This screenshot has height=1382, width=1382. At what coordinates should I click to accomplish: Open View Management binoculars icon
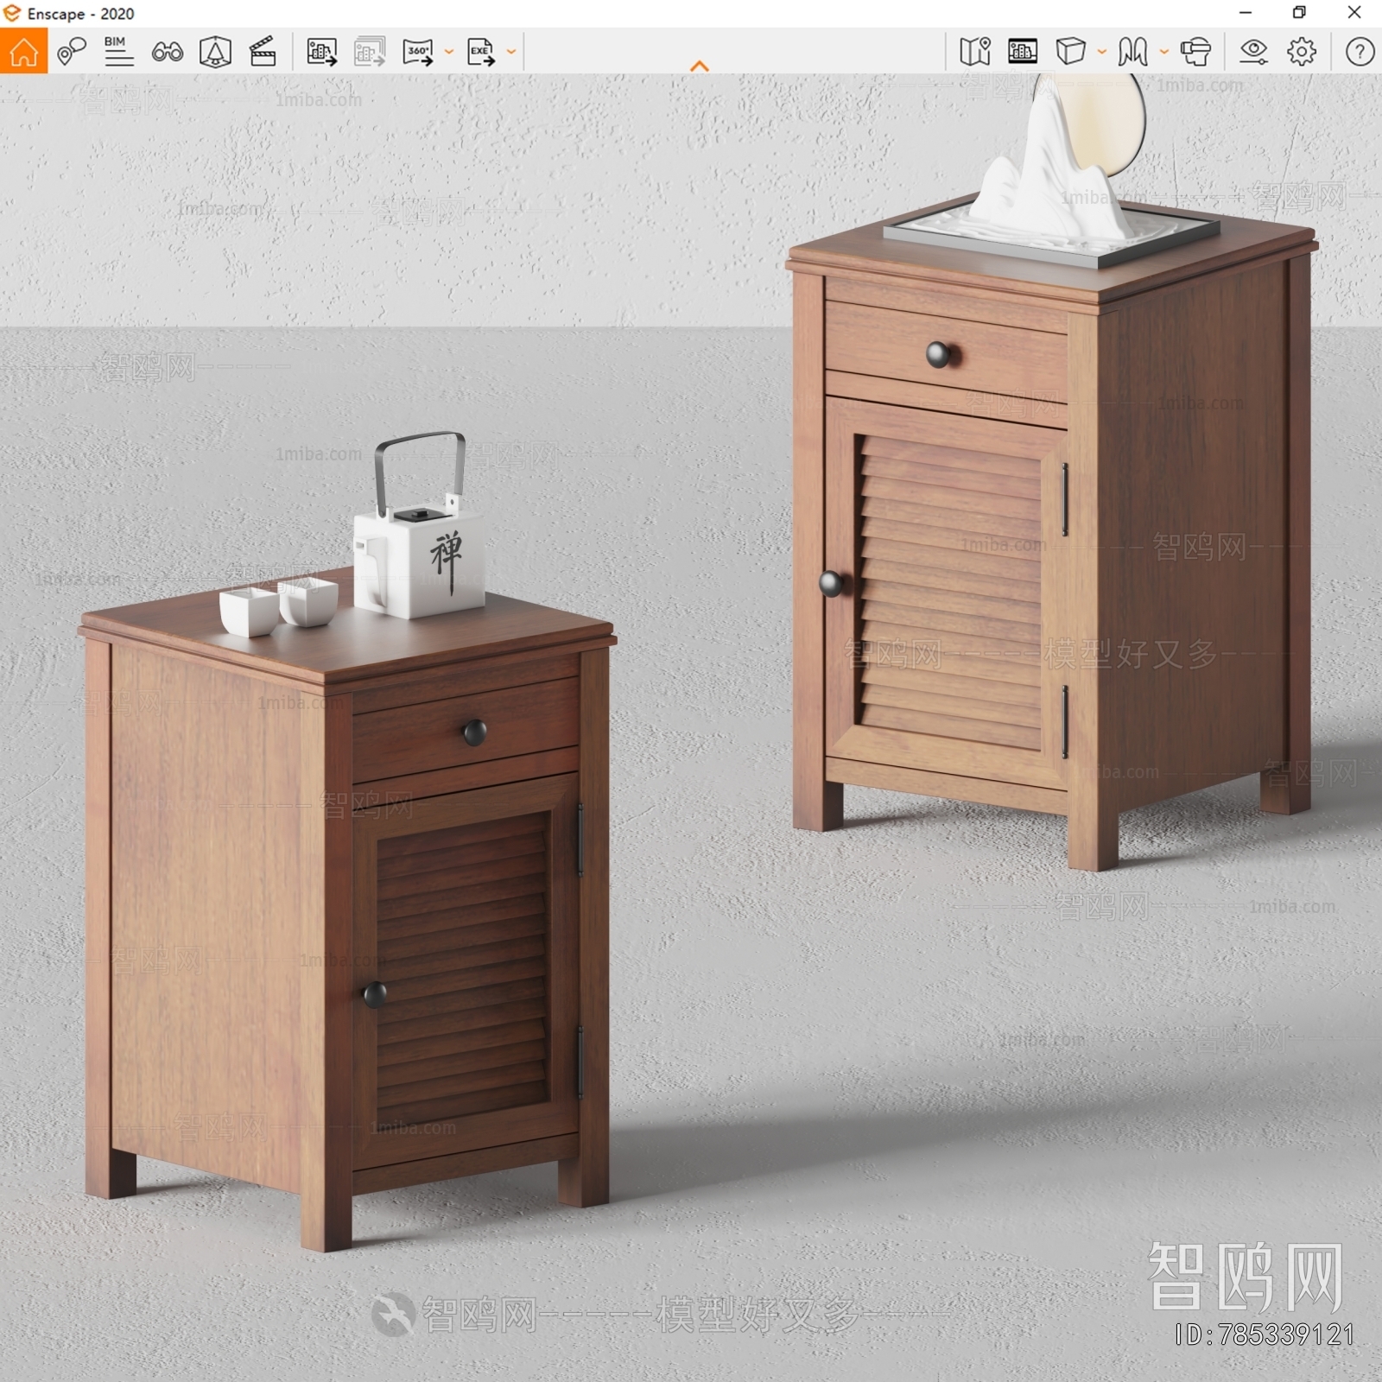pyautogui.click(x=167, y=53)
